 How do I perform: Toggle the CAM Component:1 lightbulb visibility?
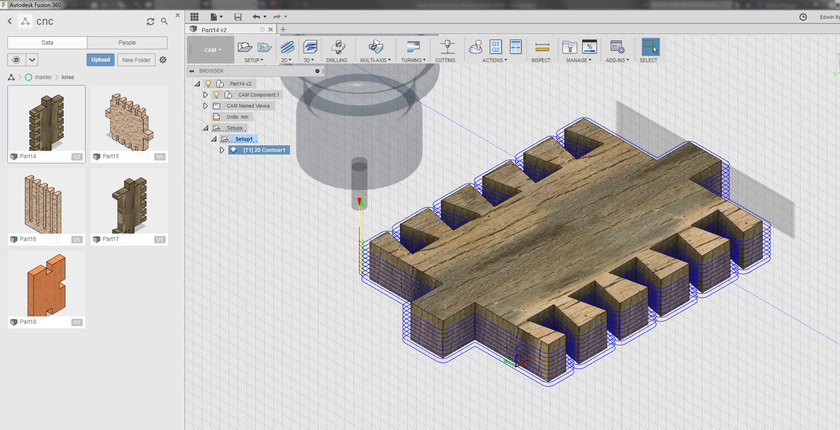coord(217,95)
